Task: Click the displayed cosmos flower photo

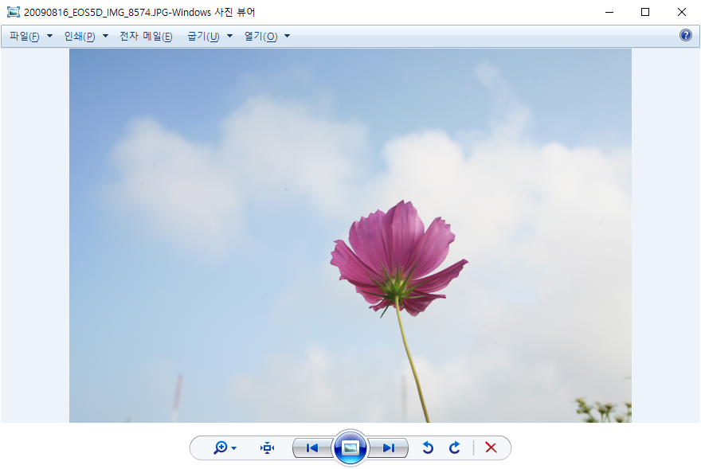Action: (x=350, y=236)
